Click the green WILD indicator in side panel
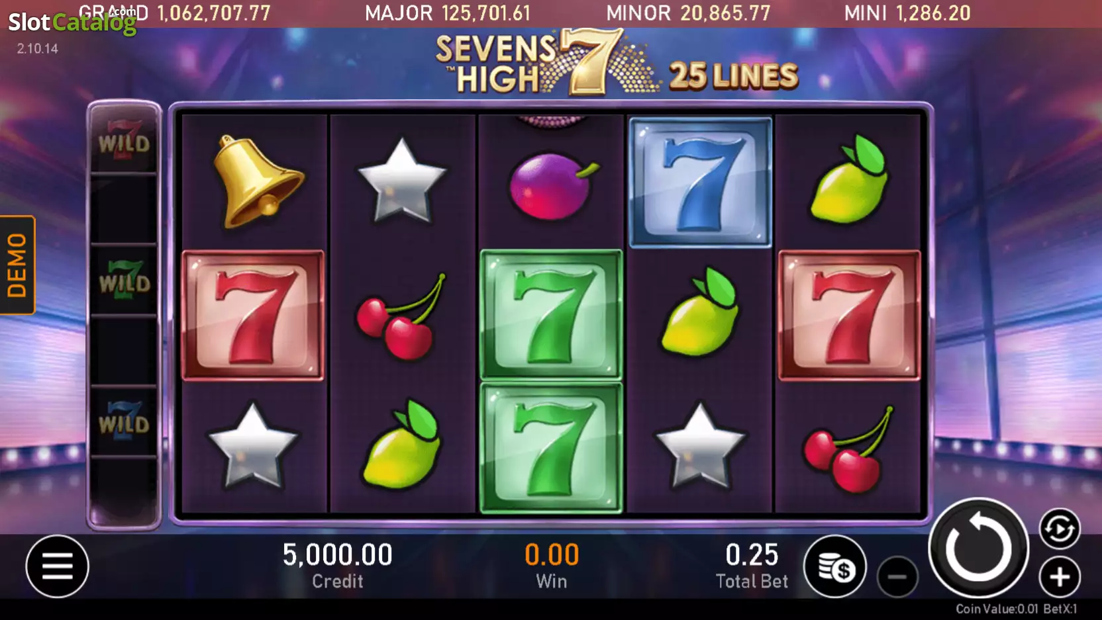This screenshot has height=620, width=1102. tap(124, 281)
